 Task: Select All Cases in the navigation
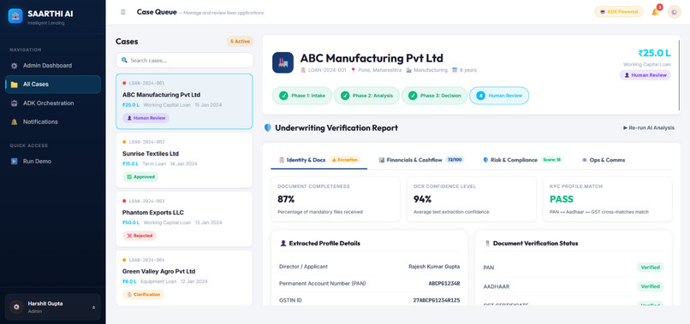click(53, 84)
